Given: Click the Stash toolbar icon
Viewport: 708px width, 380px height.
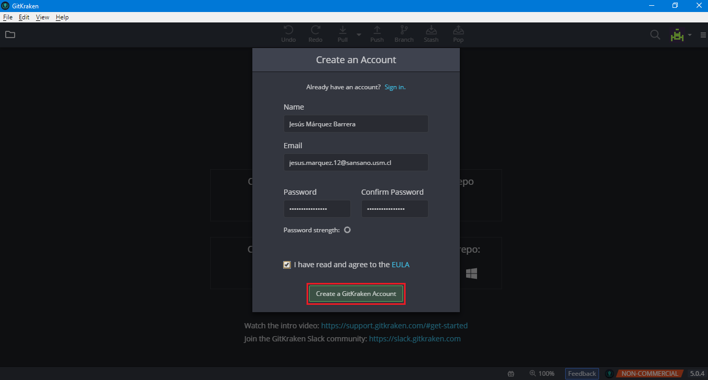Looking at the screenshot, I should [x=431, y=30].
